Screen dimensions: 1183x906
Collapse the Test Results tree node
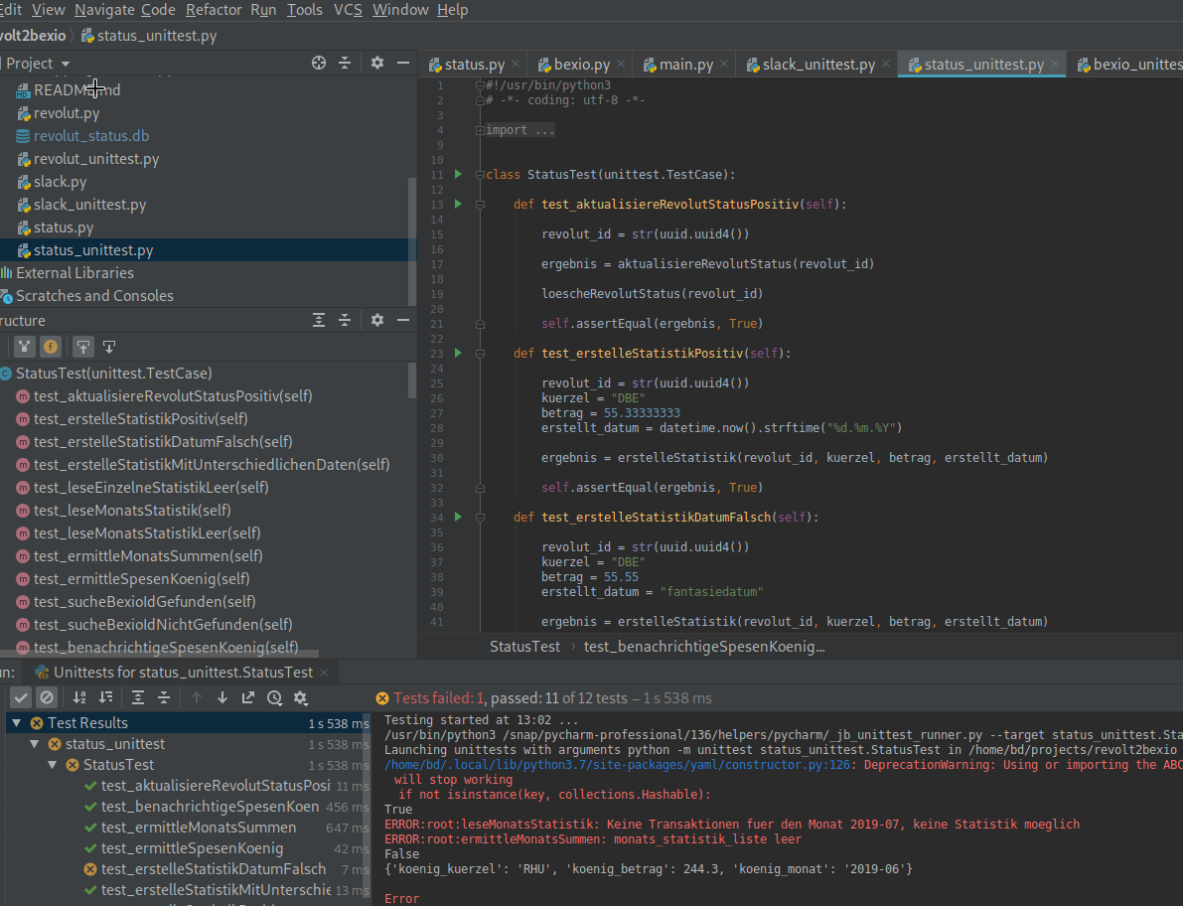pyautogui.click(x=16, y=722)
